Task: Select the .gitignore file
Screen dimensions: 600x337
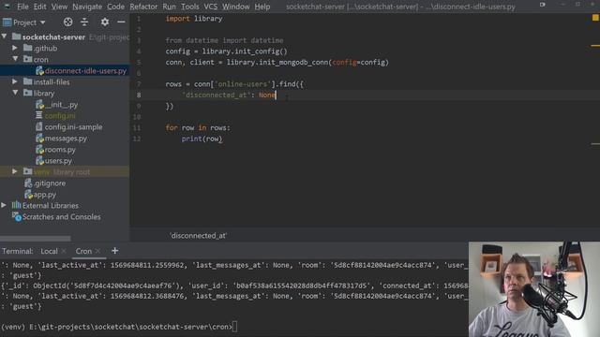Action: (x=50, y=183)
